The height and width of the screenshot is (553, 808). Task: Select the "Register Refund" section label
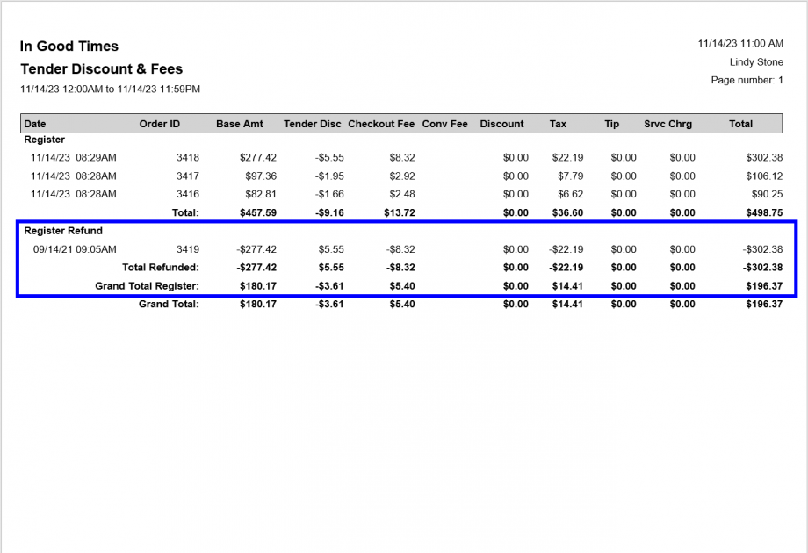click(63, 231)
